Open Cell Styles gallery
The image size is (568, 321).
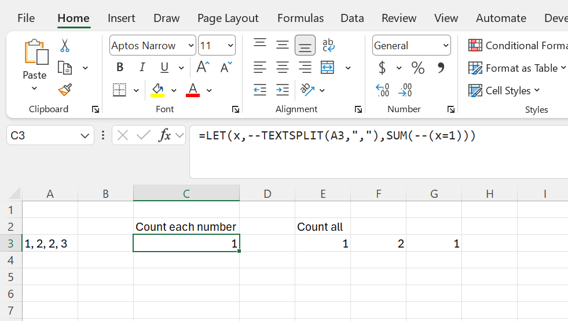point(504,90)
